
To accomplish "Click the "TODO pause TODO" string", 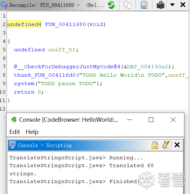I will click(x=67, y=84).
